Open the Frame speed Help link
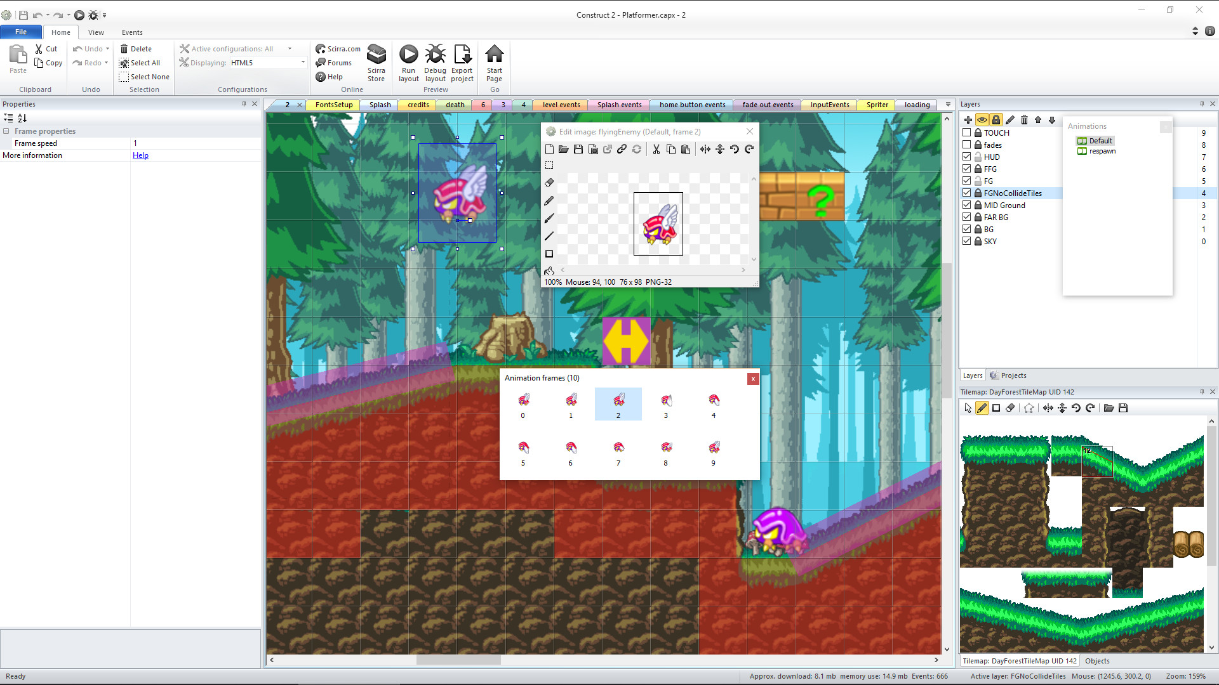The width and height of the screenshot is (1219, 685). pos(140,155)
